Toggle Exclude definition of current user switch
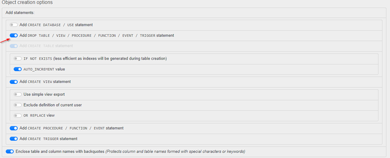Viewport: 390px width, 158px height. point(18,105)
